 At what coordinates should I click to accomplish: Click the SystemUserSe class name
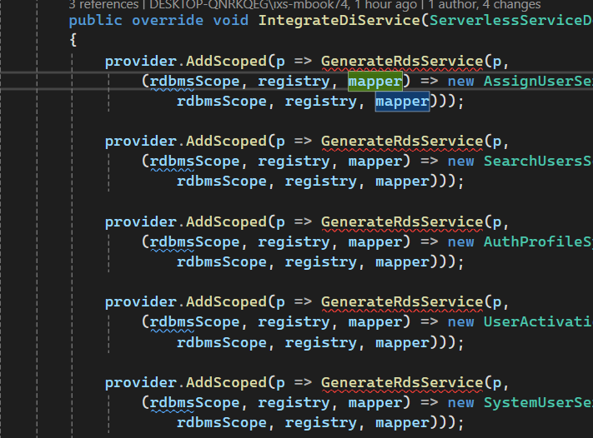(x=538, y=402)
